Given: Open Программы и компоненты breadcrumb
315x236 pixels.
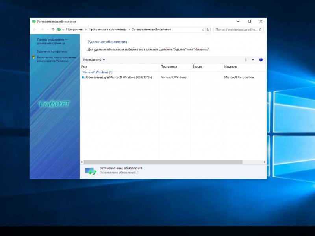Looking at the screenshot, I should (107, 29).
